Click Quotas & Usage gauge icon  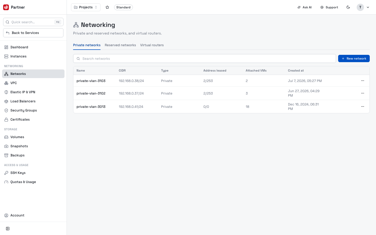point(6,182)
